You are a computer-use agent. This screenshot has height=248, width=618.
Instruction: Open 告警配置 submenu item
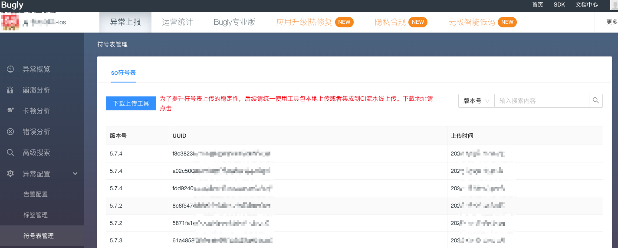[36, 194]
